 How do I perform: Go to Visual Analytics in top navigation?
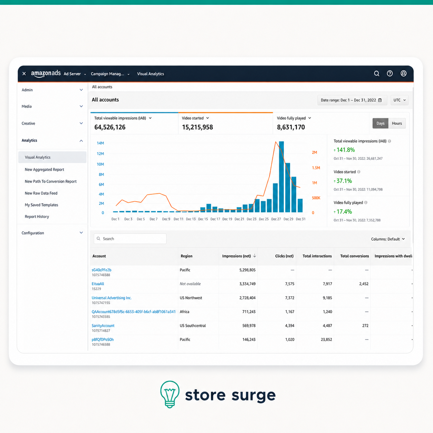click(x=151, y=74)
